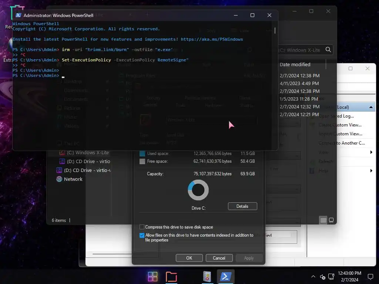Screen dimensions: 379x284
Task: Click the 2/7/2024 12:32 PM date entry
Action: [x=299, y=107]
